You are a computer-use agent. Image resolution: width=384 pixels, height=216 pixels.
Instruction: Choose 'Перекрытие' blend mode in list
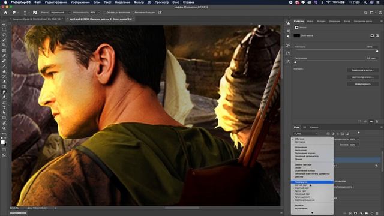pos(312,182)
